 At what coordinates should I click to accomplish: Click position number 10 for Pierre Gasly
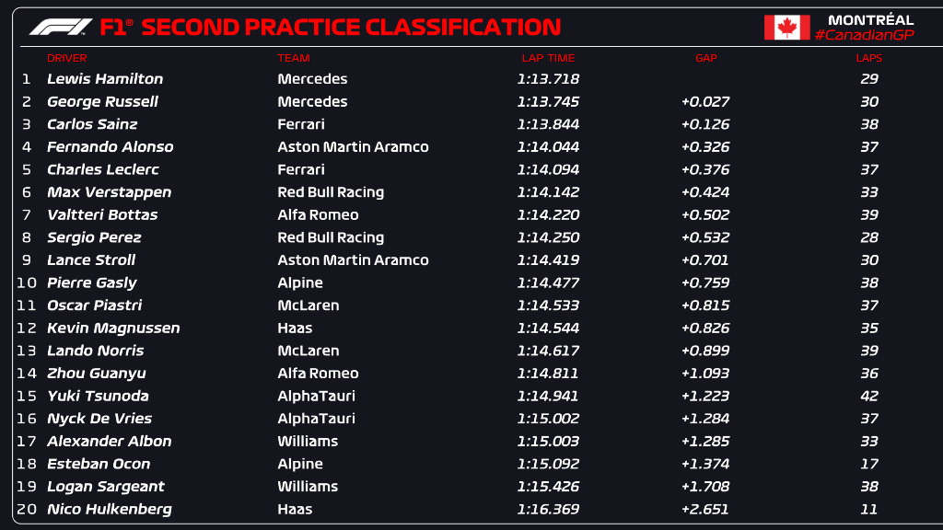coord(26,282)
